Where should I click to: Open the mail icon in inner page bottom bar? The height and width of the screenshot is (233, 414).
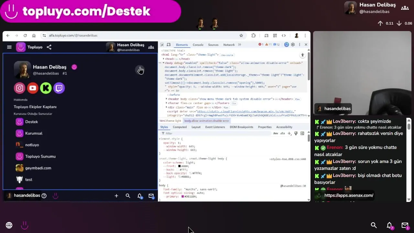(151, 196)
